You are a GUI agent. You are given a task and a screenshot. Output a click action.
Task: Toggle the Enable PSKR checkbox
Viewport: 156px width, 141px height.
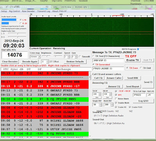(x=130, y=107)
